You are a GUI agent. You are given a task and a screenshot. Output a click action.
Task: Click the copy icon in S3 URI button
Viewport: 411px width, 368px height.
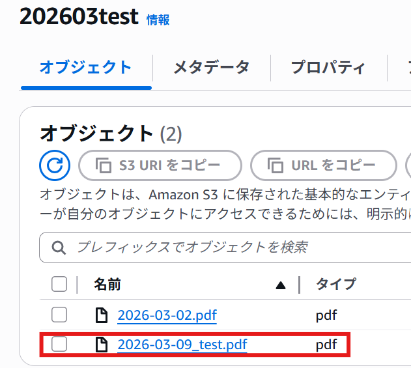pos(104,165)
